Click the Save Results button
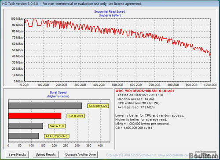Screen dimensions: 220x160 click(x=17, y=154)
